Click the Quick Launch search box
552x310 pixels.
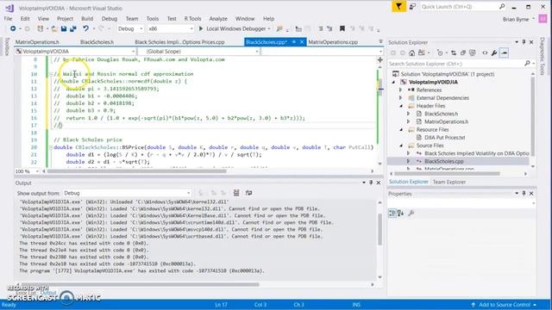(463, 7)
